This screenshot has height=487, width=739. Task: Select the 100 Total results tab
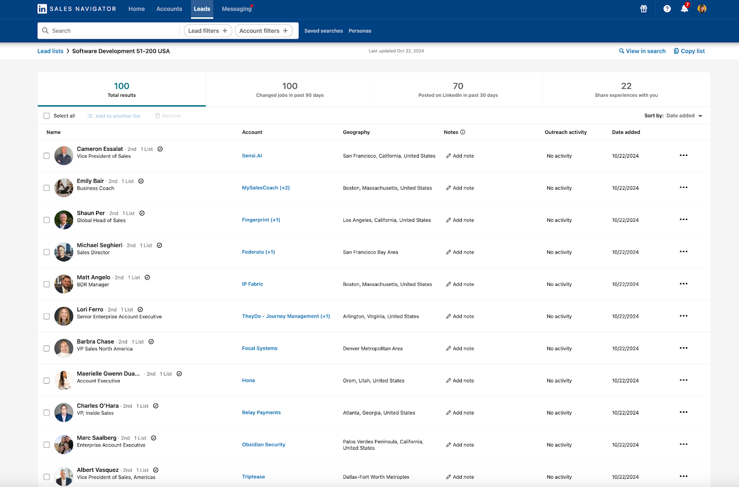click(x=122, y=89)
